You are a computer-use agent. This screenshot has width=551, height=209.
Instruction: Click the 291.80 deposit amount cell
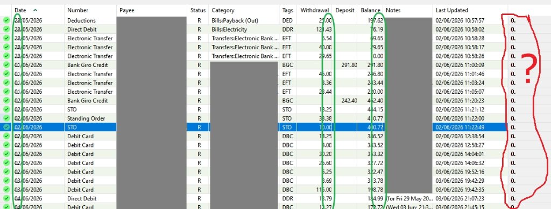tap(349, 65)
